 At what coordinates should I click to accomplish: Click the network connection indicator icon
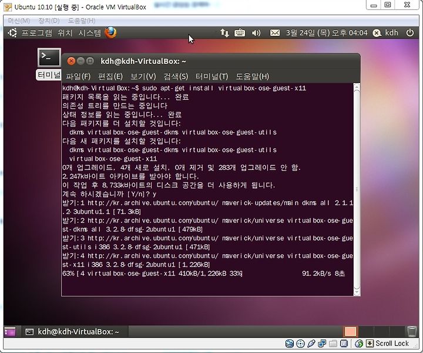coord(224,33)
